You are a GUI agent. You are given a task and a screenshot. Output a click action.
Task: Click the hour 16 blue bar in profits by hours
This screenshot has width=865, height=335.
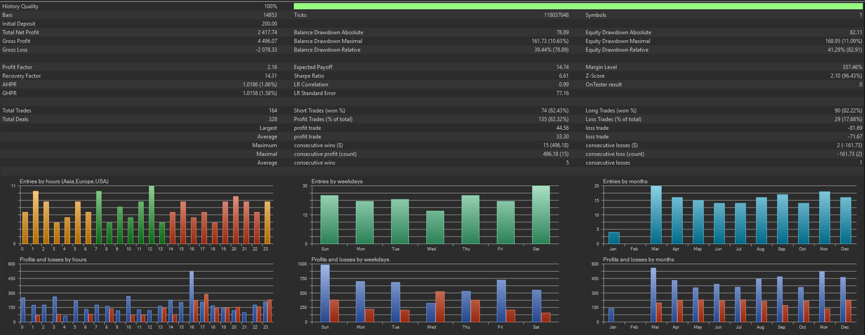(191, 297)
